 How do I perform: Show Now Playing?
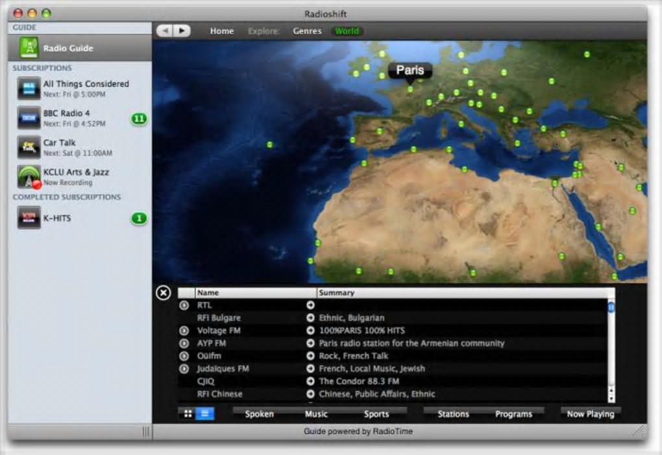[590, 414]
